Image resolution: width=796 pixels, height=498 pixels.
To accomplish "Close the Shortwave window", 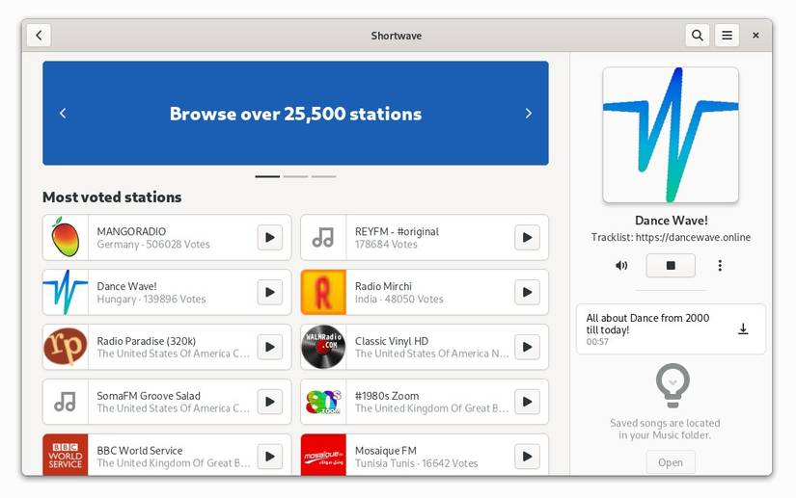I will [755, 36].
